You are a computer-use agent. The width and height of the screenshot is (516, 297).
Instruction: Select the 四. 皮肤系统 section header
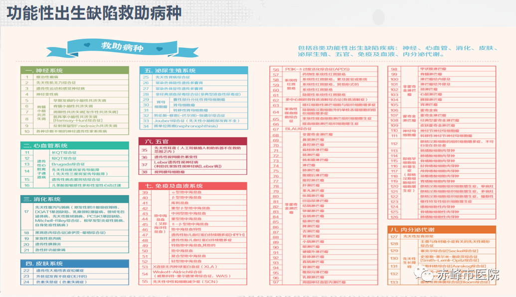click(75, 264)
